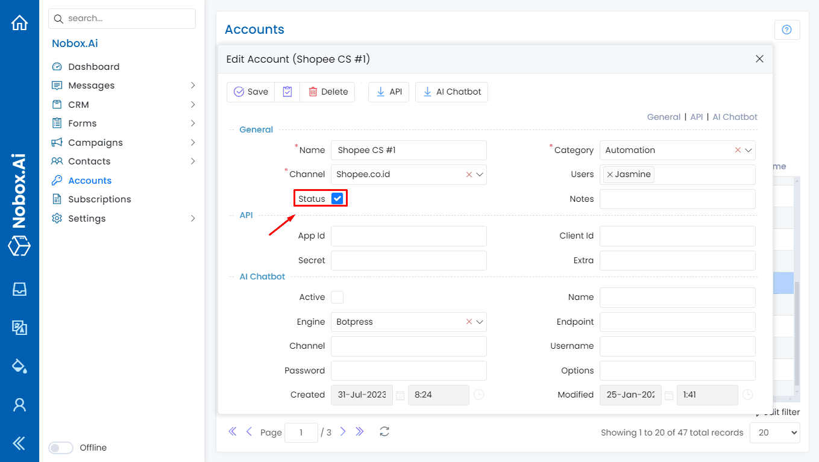Toggle the Status checkbox in General section
819x462 pixels.
point(336,198)
